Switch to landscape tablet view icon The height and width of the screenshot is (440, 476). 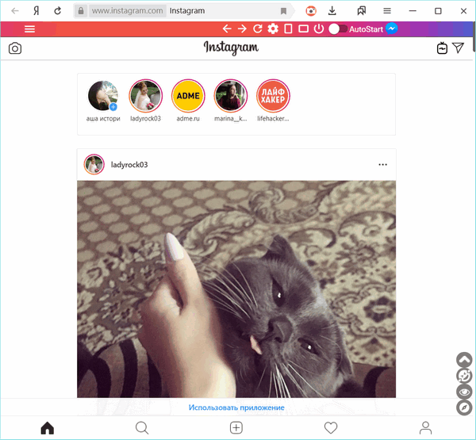point(303,29)
